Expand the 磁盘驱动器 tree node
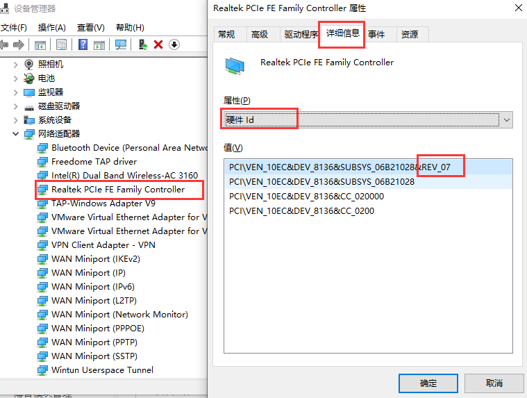The height and width of the screenshot is (398, 527). 15,106
